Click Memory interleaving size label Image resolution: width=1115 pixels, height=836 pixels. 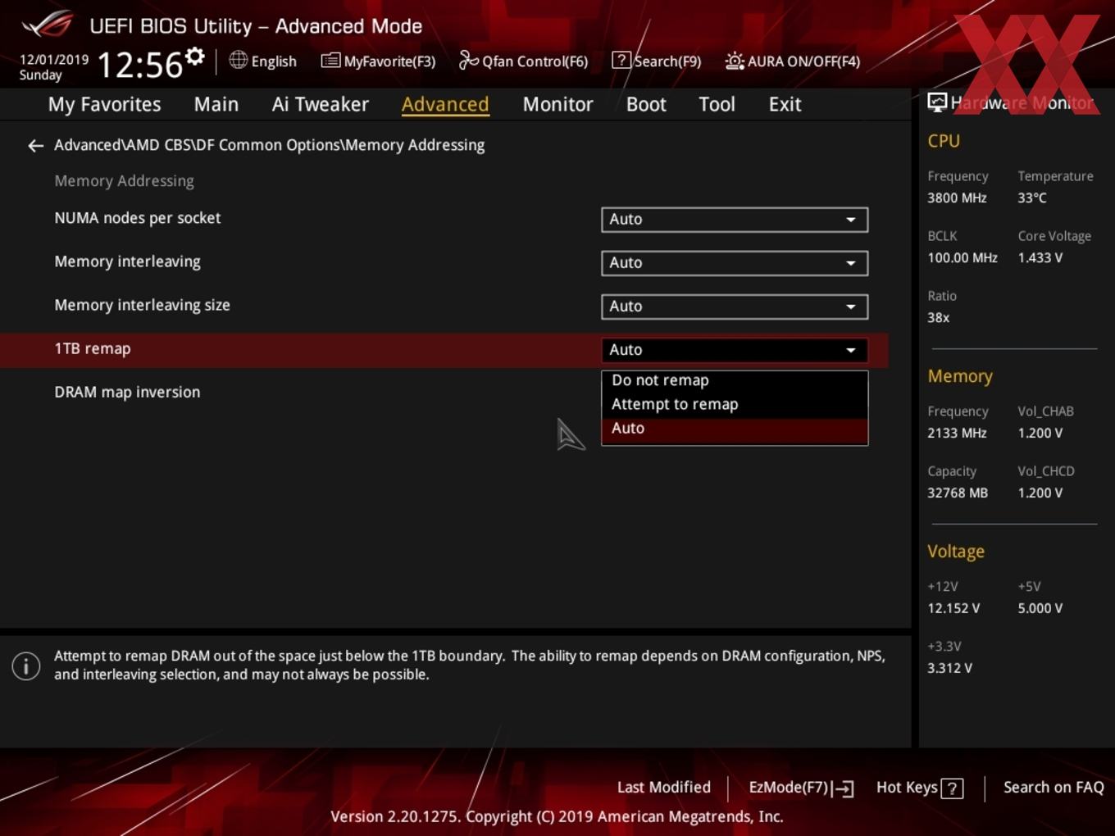[142, 305]
